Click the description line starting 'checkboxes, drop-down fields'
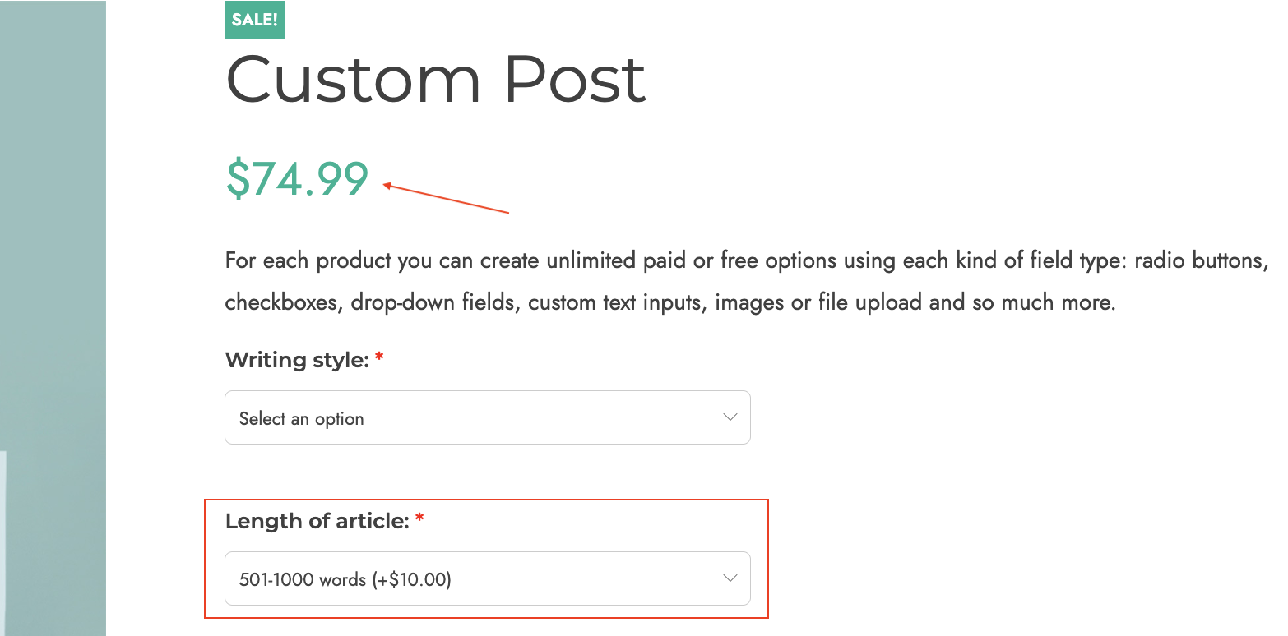Image resolution: width=1288 pixels, height=636 pixels. (670, 302)
